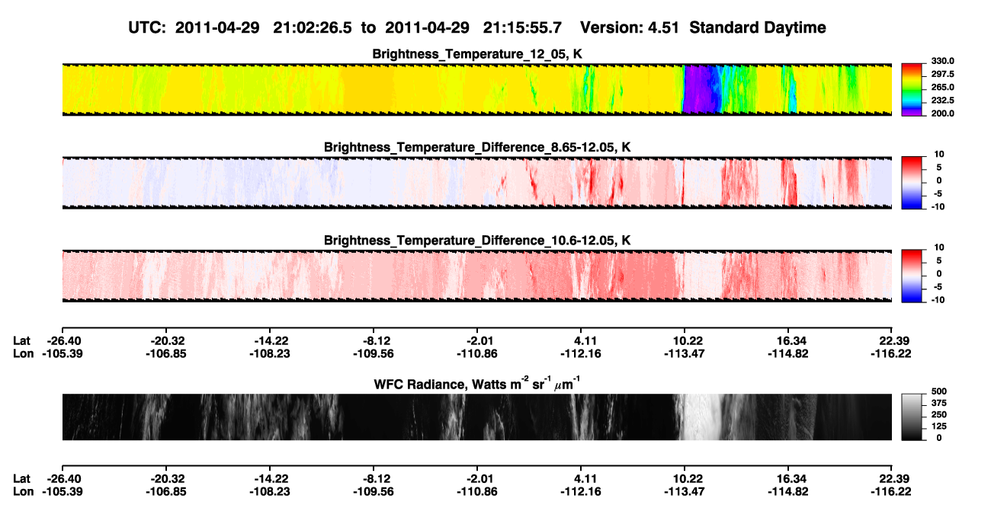Click longitude -116.22 on the upper axis
The width and height of the screenshot is (991, 508).
892,354
